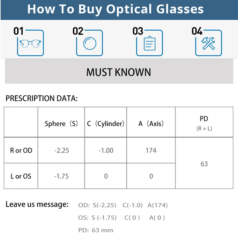
Task: Select the MUST KNOWN banner
Action: [119, 72]
